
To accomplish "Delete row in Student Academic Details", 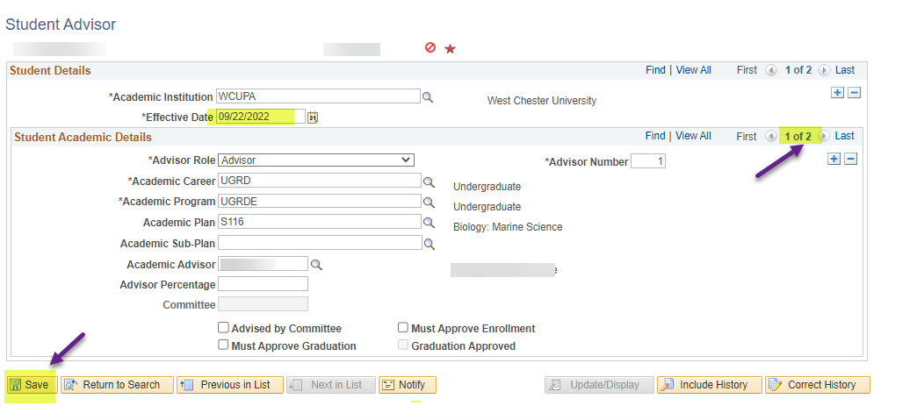I will (850, 159).
